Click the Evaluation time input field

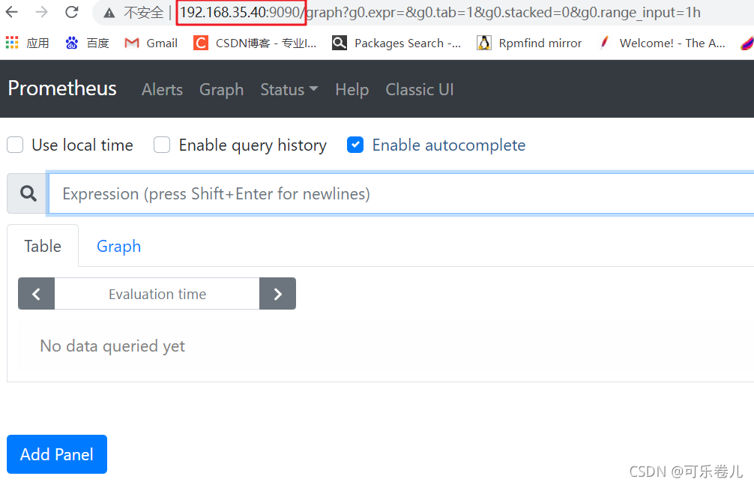coord(157,294)
